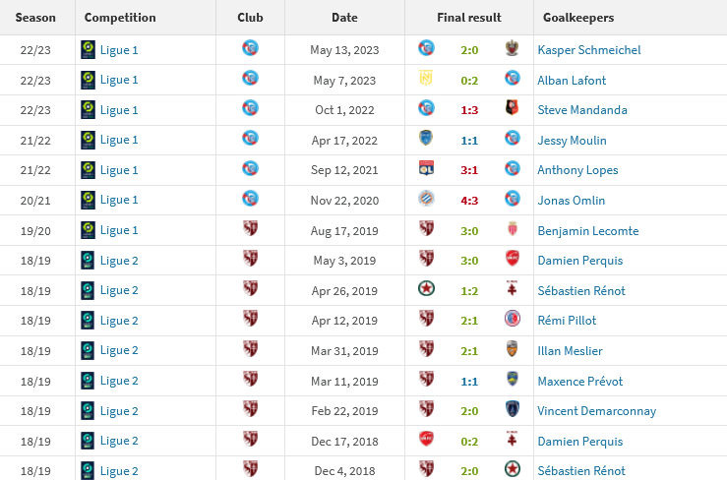Click the Goalkeepers column header
Screen dimensions: 727x480
pos(577,18)
